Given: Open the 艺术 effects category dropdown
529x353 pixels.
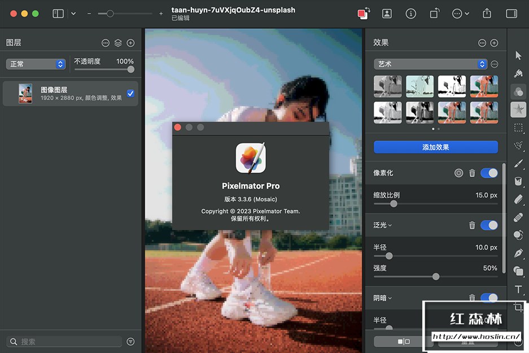Looking at the screenshot, I should [430, 64].
